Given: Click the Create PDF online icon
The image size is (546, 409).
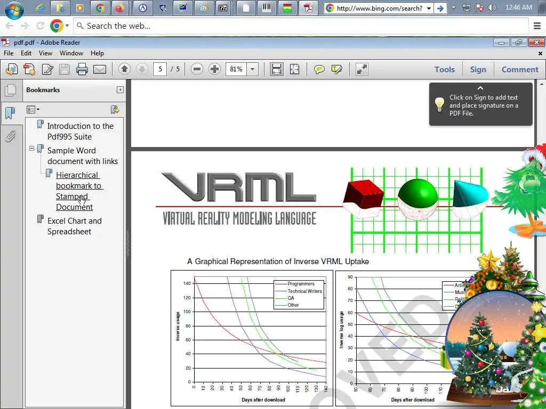Looking at the screenshot, I should [x=29, y=69].
